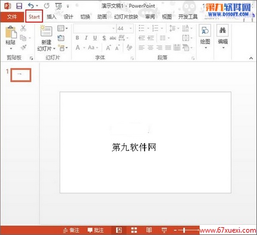Viewport: 257px width, 235px height.
Task: Switch to the 审阅 tab
Action: click(150, 17)
